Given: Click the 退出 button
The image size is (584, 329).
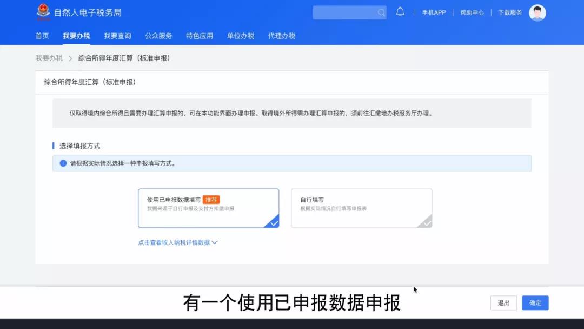Looking at the screenshot, I should pyautogui.click(x=503, y=303).
